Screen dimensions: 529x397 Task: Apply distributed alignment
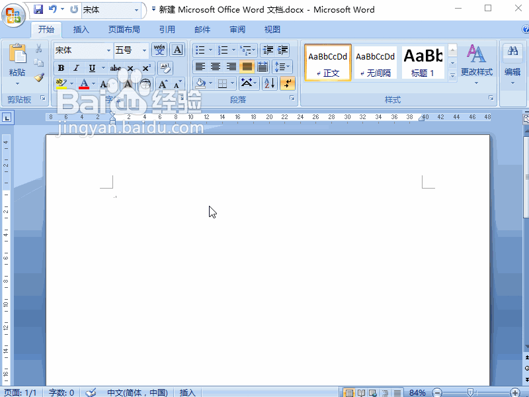[x=262, y=67]
